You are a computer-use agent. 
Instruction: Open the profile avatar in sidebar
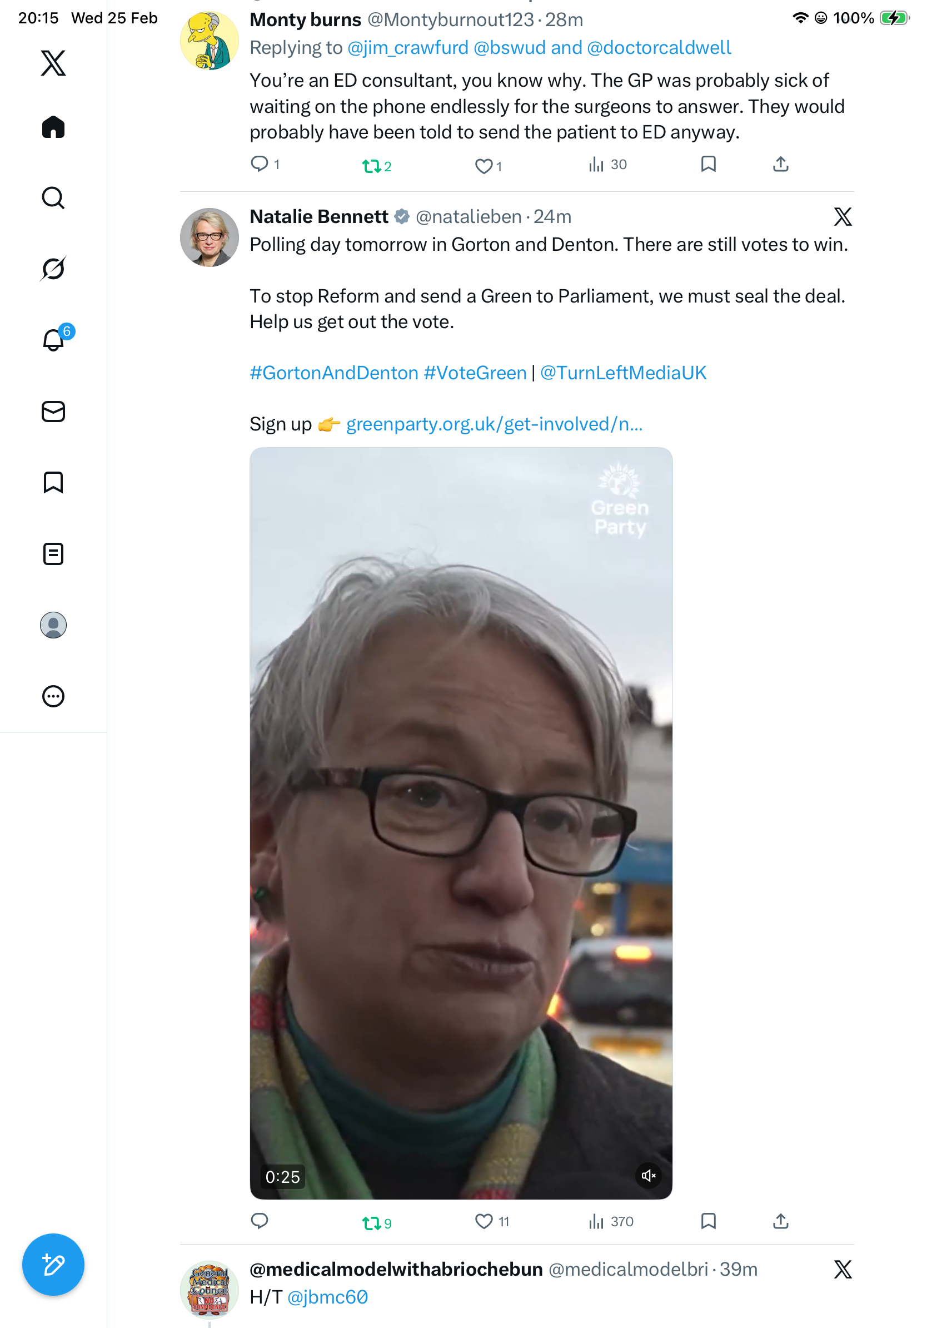tap(53, 625)
